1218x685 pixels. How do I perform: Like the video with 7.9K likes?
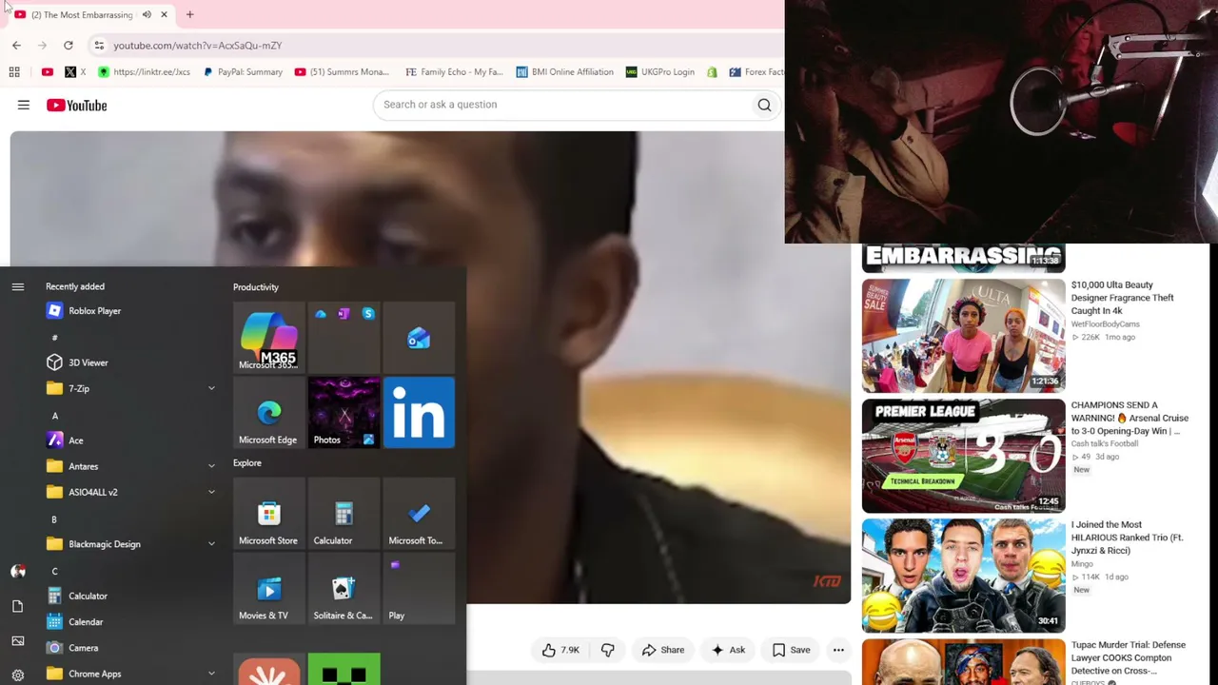[x=561, y=650]
